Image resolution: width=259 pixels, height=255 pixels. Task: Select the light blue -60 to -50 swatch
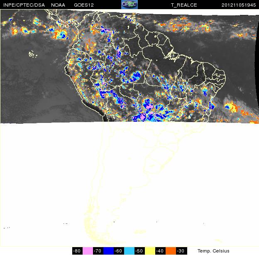click(x=129, y=251)
